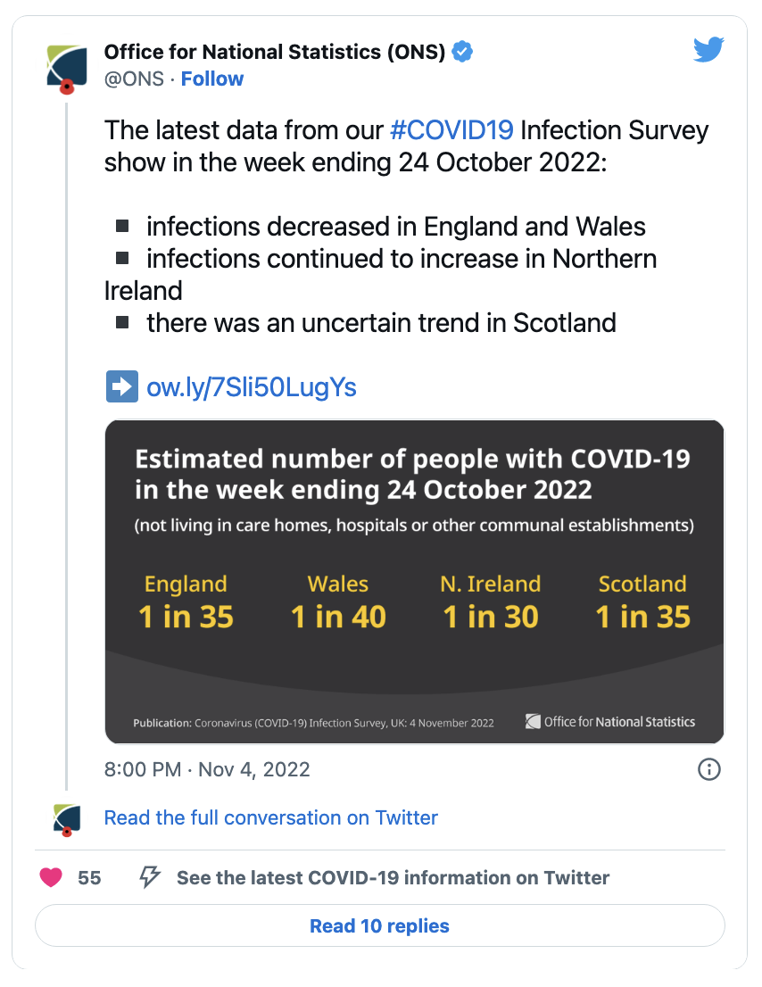762x987 pixels.
Task: Click the blue verified badge
Action: pos(462,52)
